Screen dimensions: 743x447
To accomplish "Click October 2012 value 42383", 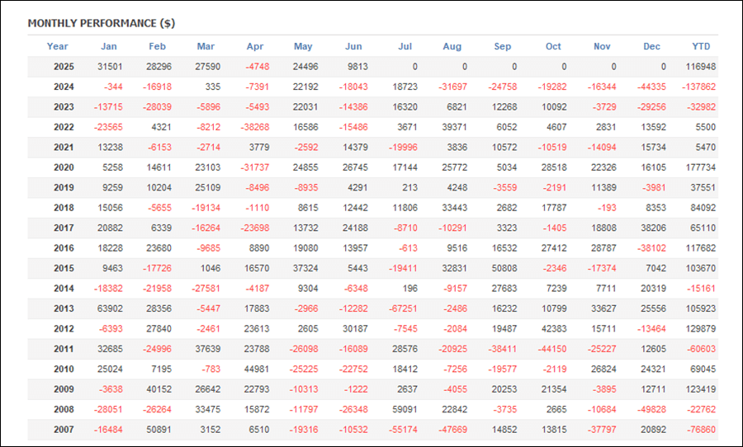I will pyautogui.click(x=555, y=329).
